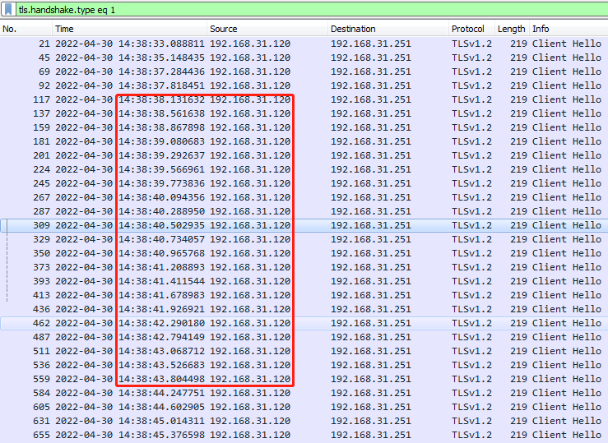Image resolution: width=608 pixels, height=443 pixels.
Task: Select packet number 631
Action: point(304,421)
